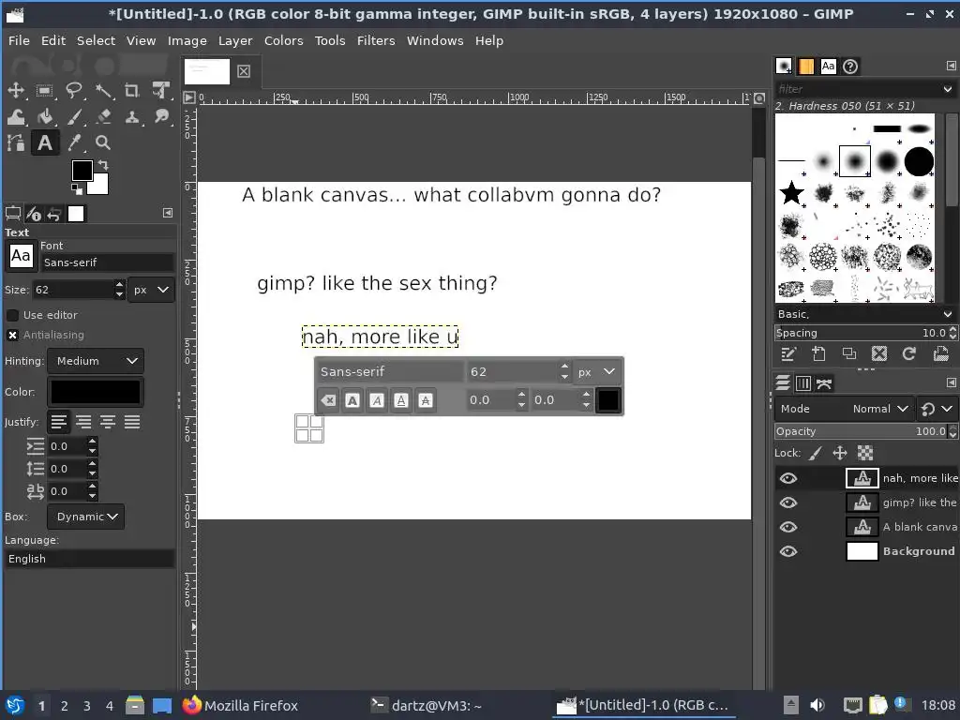Select the Unified Transform tool
This screenshot has height=720, width=960.
coord(161,91)
